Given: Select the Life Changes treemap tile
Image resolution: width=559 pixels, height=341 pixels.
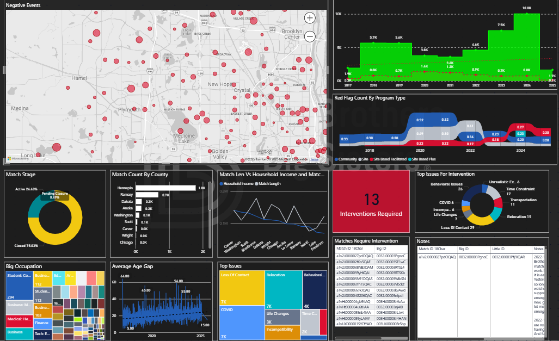Looking at the screenshot, I should pyautogui.click(x=282, y=317).
